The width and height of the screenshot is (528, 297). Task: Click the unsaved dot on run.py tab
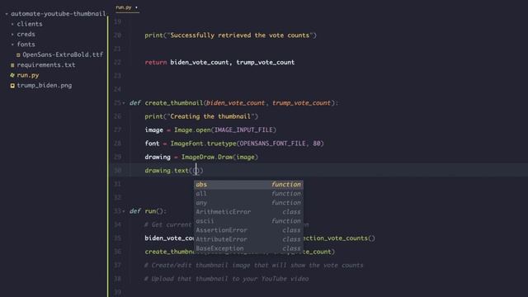pos(136,7)
